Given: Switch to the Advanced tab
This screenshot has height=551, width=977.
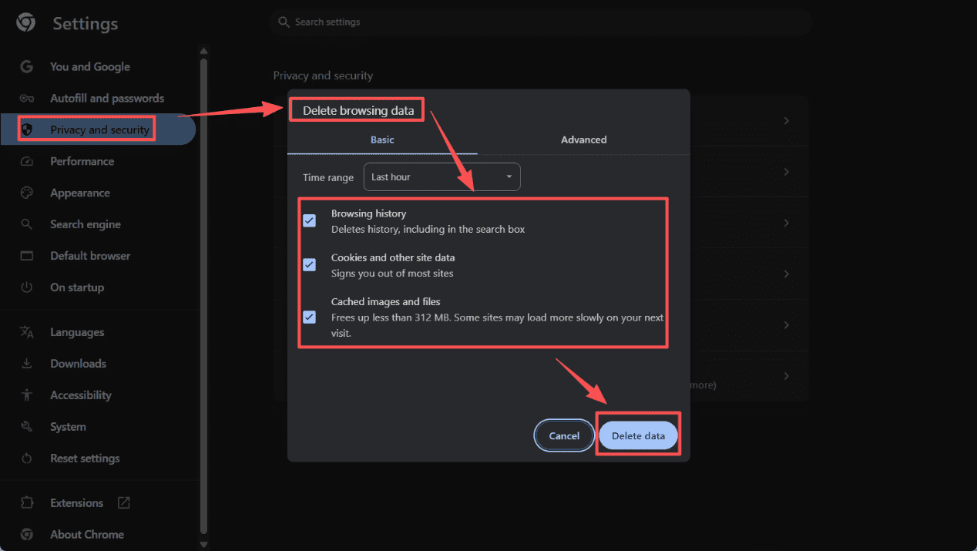Looking at the screenshot, I should point(583,139).
